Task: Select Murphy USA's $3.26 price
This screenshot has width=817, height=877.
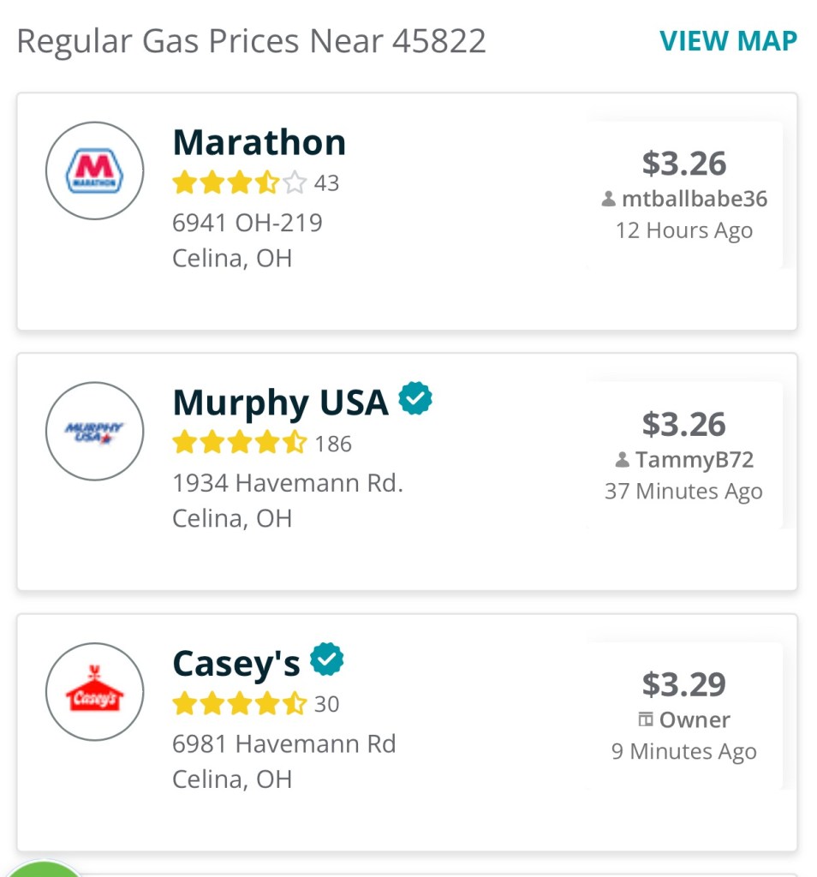Action: [684, 424]
